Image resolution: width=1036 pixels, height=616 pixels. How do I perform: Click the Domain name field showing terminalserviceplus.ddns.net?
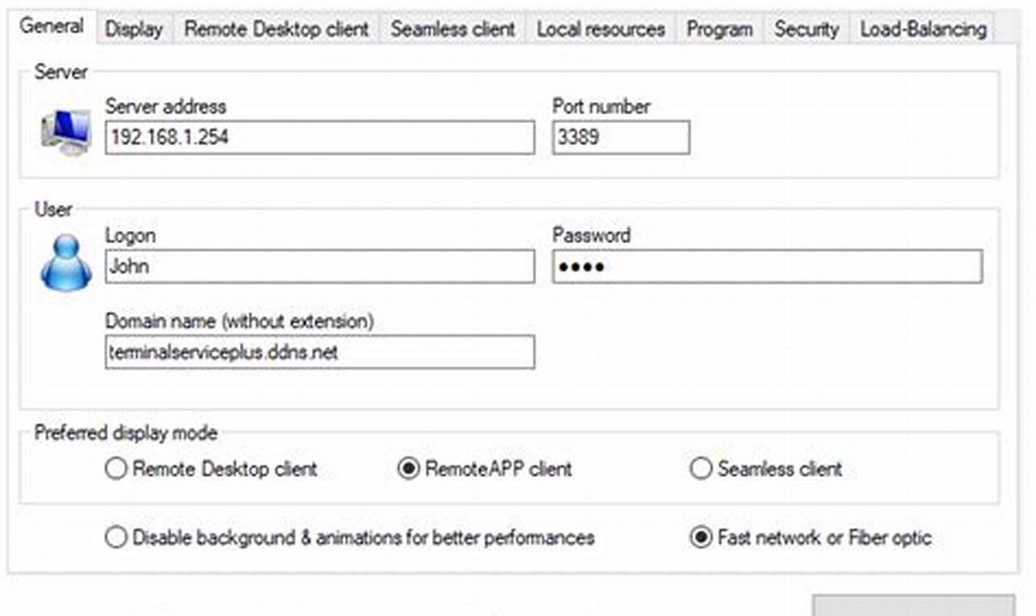coord(320,353)
